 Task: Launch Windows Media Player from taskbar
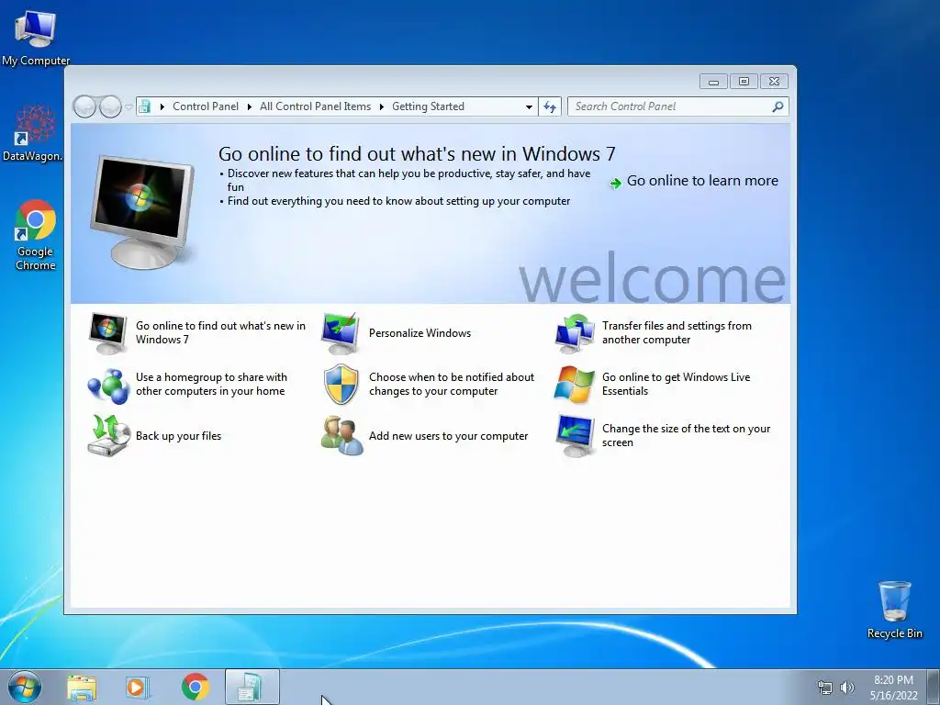tap(138, 688)
